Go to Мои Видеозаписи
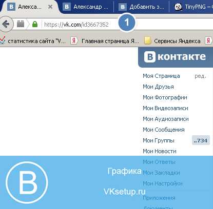Screen dimensions: 213x209 [165, 108]
